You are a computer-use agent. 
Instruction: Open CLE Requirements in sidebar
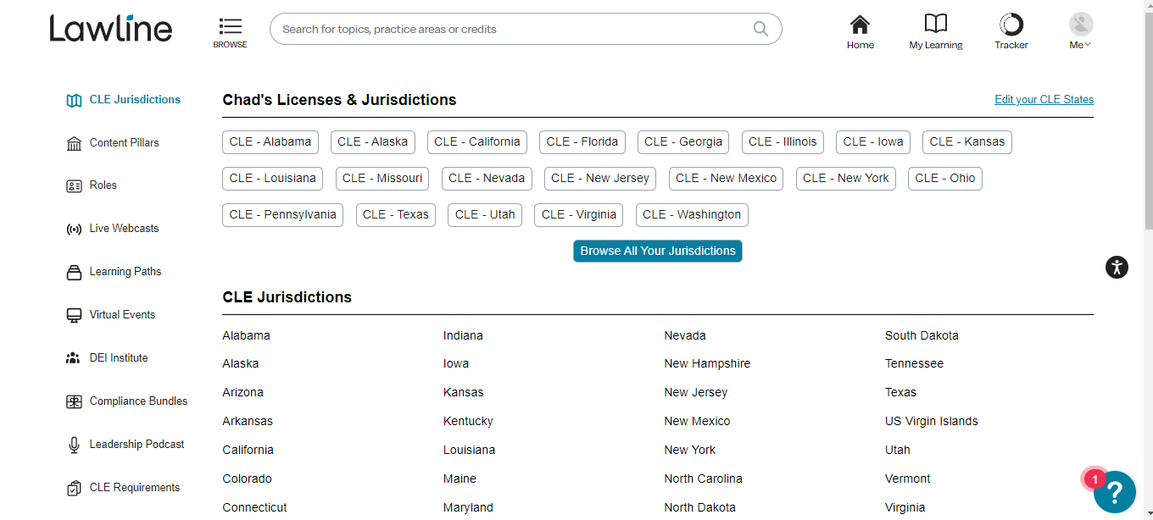coord(135,487)
